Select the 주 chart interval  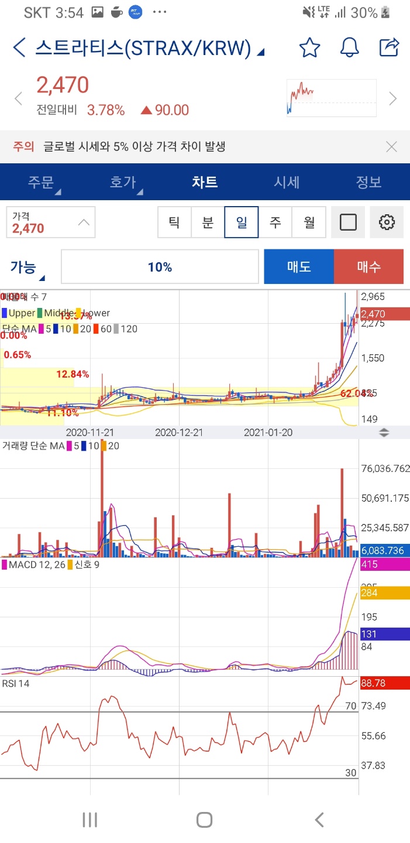tap(275, 222)
